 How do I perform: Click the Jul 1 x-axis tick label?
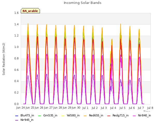[85, 108]
